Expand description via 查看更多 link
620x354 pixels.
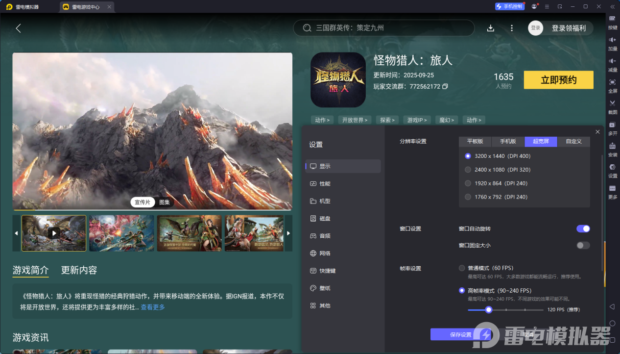pyautogui.click(x=153, y=307)
